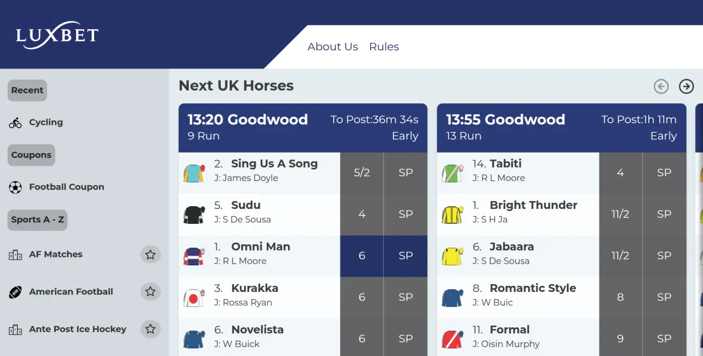Go to next UK horse races arrow

coord(686,86)
